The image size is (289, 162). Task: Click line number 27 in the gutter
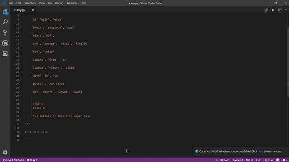coord(18,92)
